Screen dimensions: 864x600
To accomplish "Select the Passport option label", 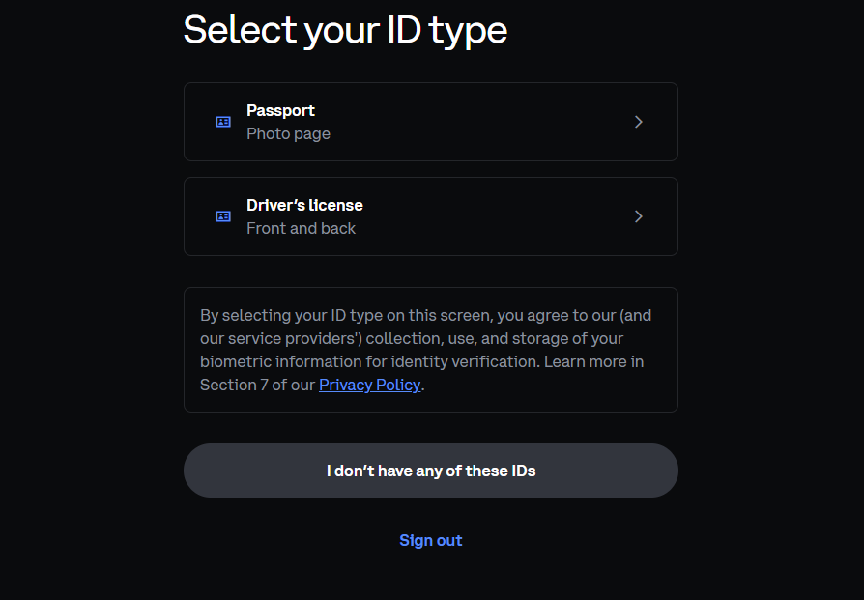I will (280, 111).
